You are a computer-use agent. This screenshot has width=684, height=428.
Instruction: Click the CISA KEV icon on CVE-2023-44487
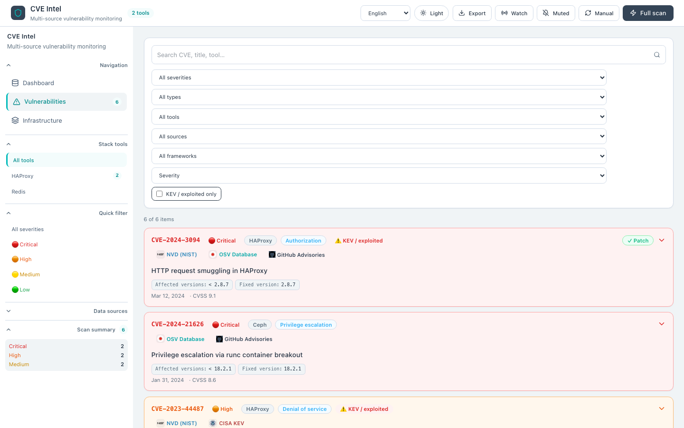coord(213,423)
